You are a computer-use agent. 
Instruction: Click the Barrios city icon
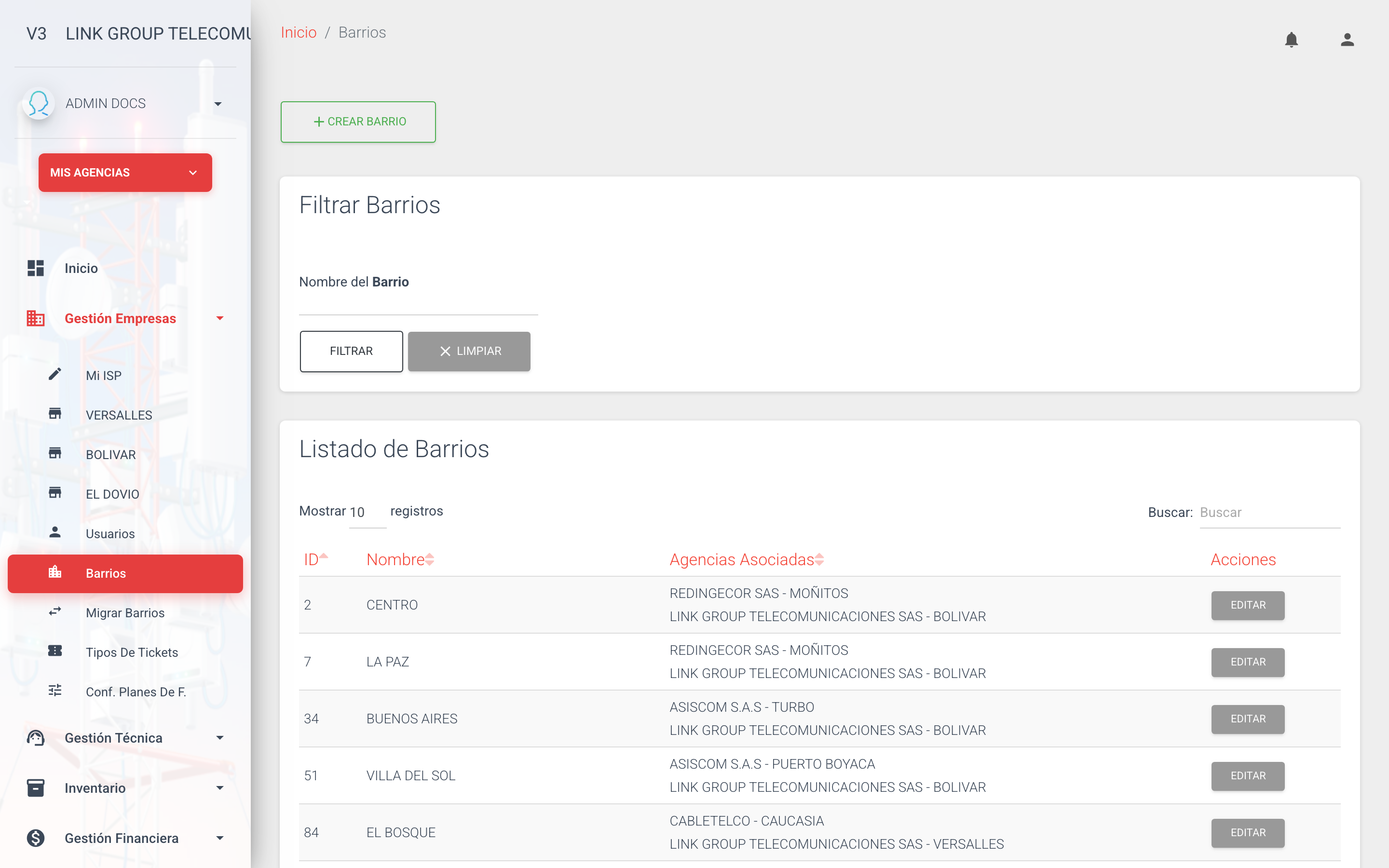click(x=54, y=572)
